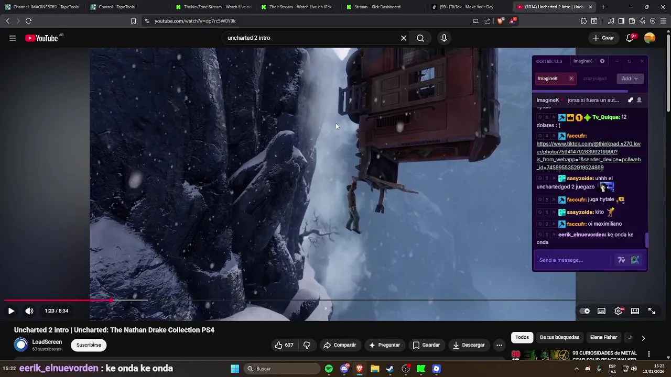
Task: Switch to theater mode
Action: 635,311
